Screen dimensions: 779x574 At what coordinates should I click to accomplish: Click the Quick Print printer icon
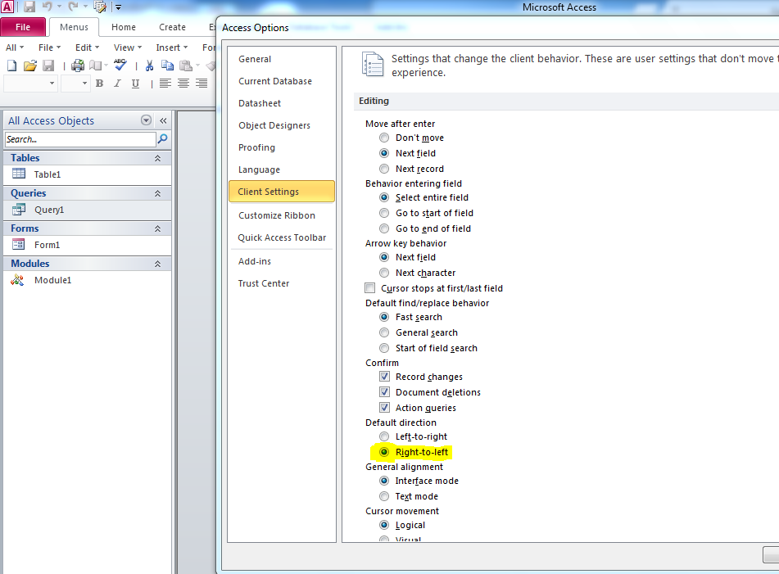(78, 66)
